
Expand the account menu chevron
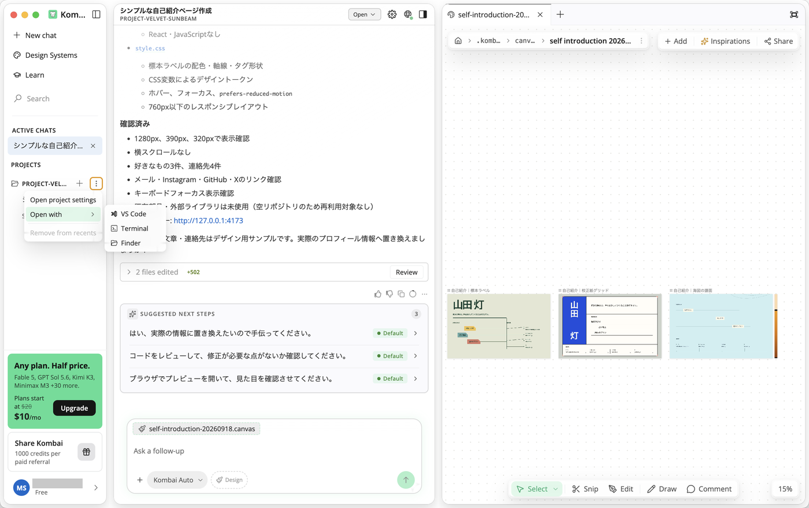point(96,488)
